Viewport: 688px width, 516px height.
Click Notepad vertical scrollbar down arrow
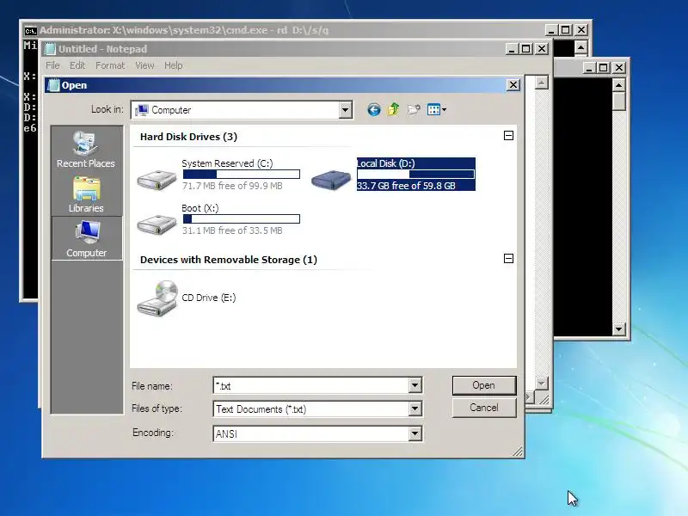(542, 383)
